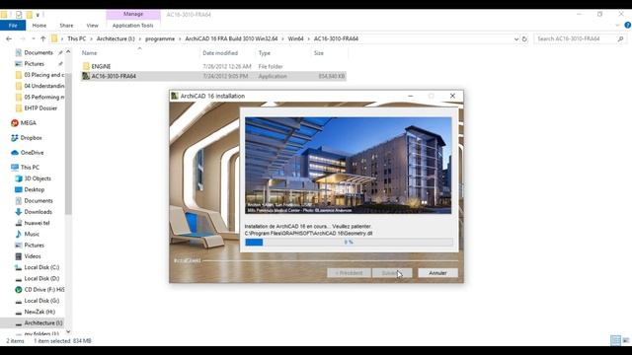Minimize the ArchiCAD 16 Installation window
The height and width of the screenshot is (355, 632).
point(411,96)
